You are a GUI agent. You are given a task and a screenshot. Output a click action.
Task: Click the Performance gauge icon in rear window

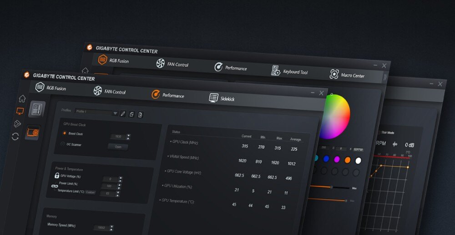click(x=218, y=67)
